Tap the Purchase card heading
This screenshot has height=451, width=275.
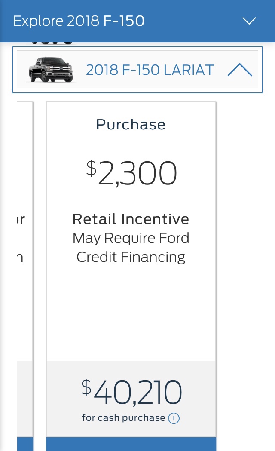click(131, 125)
